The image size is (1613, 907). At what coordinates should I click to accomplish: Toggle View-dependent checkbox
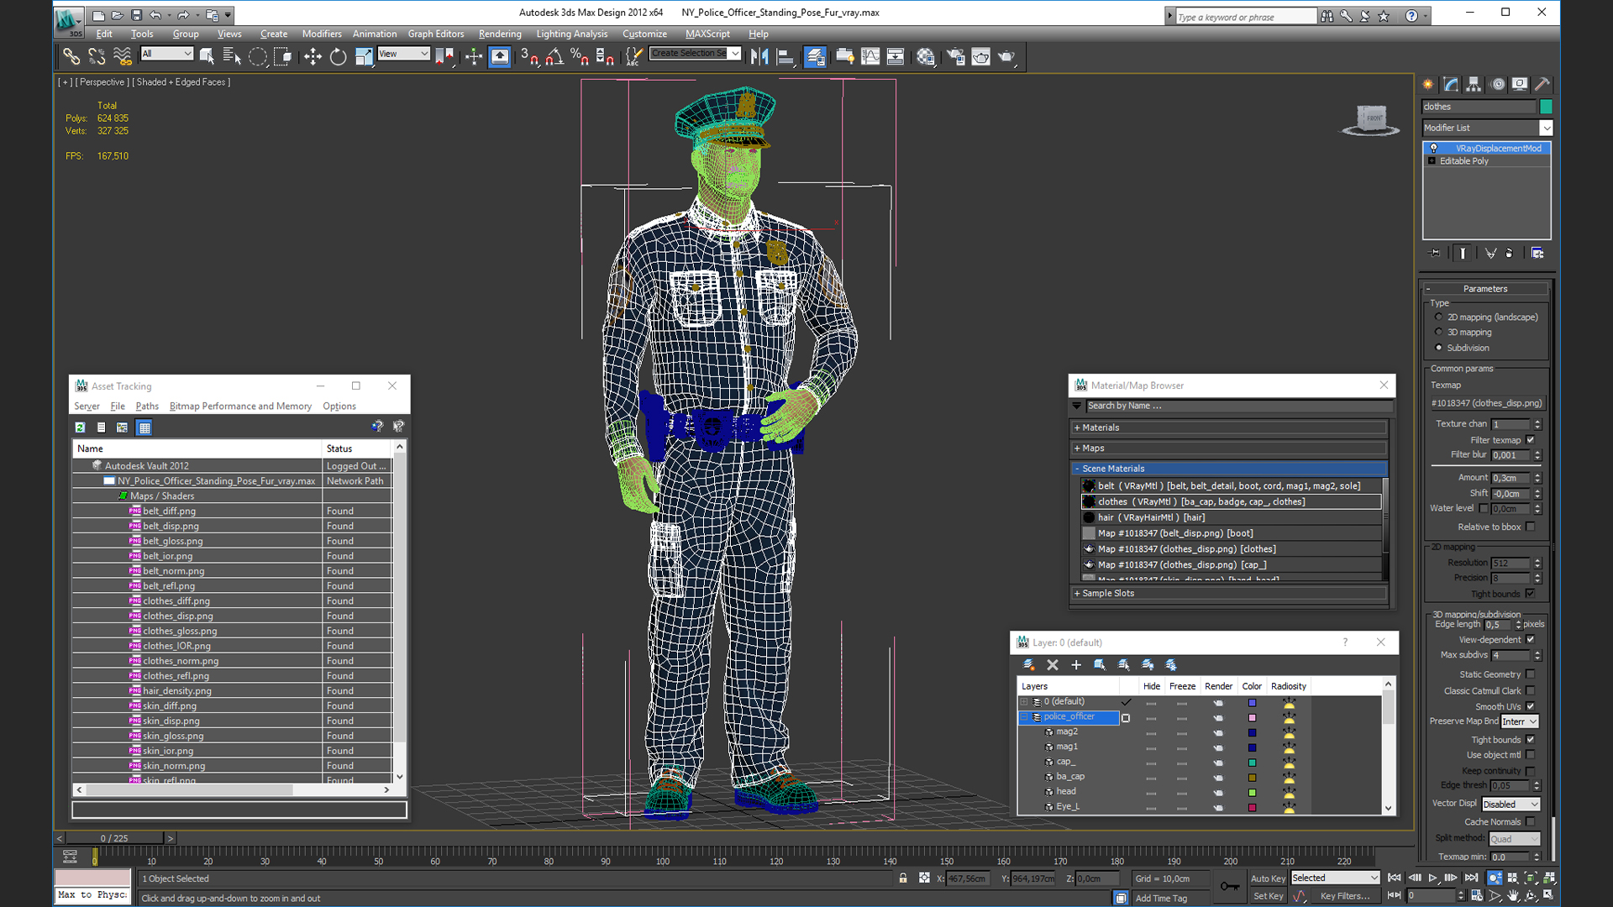(x=1530, y=639)
